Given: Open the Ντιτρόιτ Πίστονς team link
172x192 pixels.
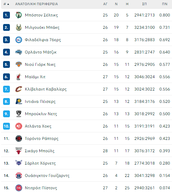Looking at the screenshot, I should (41, 188).
